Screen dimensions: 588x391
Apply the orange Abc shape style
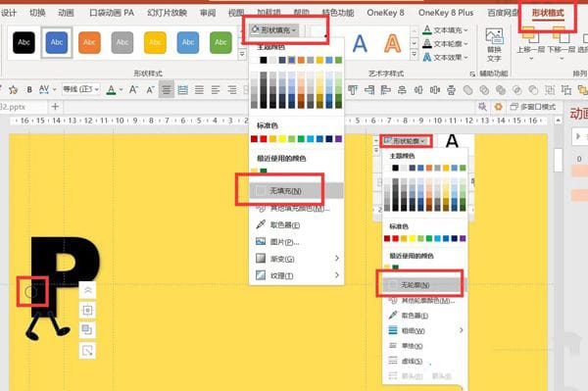89,42
